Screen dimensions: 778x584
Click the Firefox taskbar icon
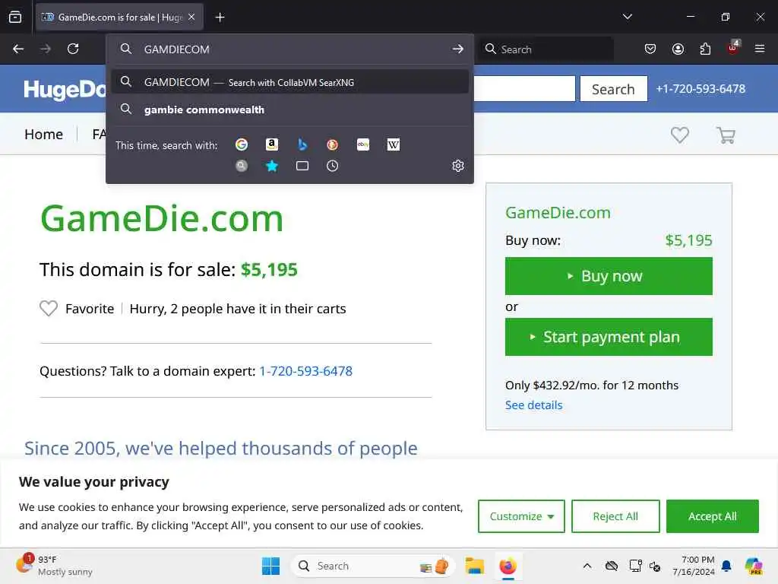(x=508, y=566)
